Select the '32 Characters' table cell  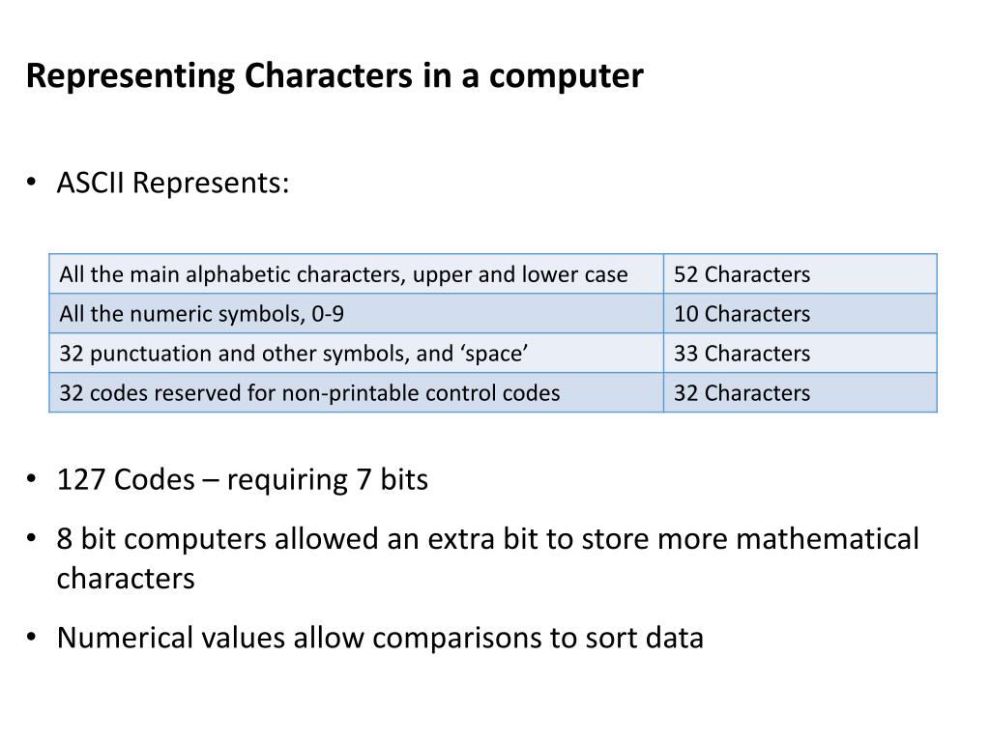(800, 392)
